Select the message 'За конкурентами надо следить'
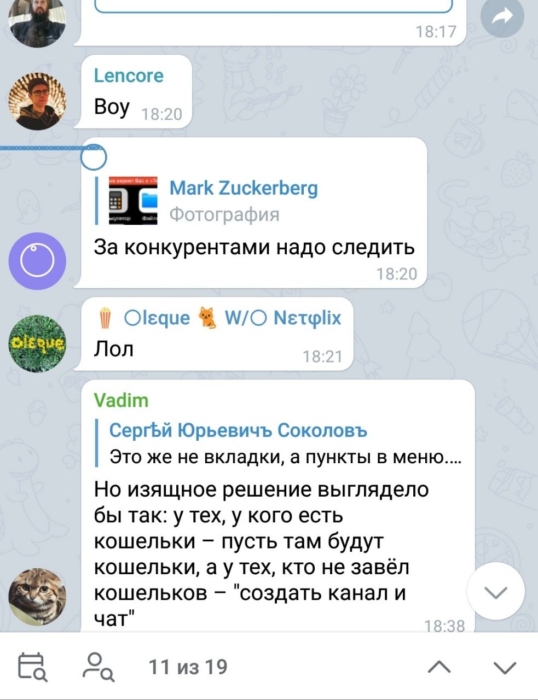 (x=254, y=247)
